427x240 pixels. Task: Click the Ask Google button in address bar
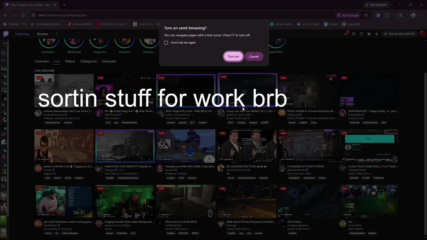[x=348, y=15]
